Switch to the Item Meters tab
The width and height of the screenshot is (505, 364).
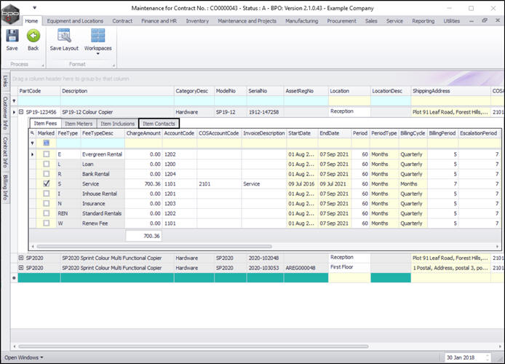pos(79,124)
